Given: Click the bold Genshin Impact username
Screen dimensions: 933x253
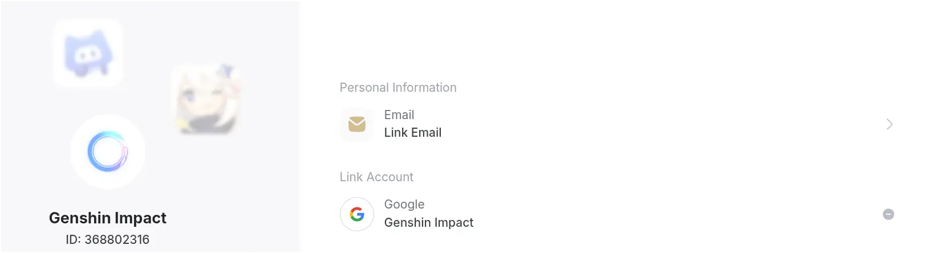Looking at the screenshot, I should (x=108, y=218).
